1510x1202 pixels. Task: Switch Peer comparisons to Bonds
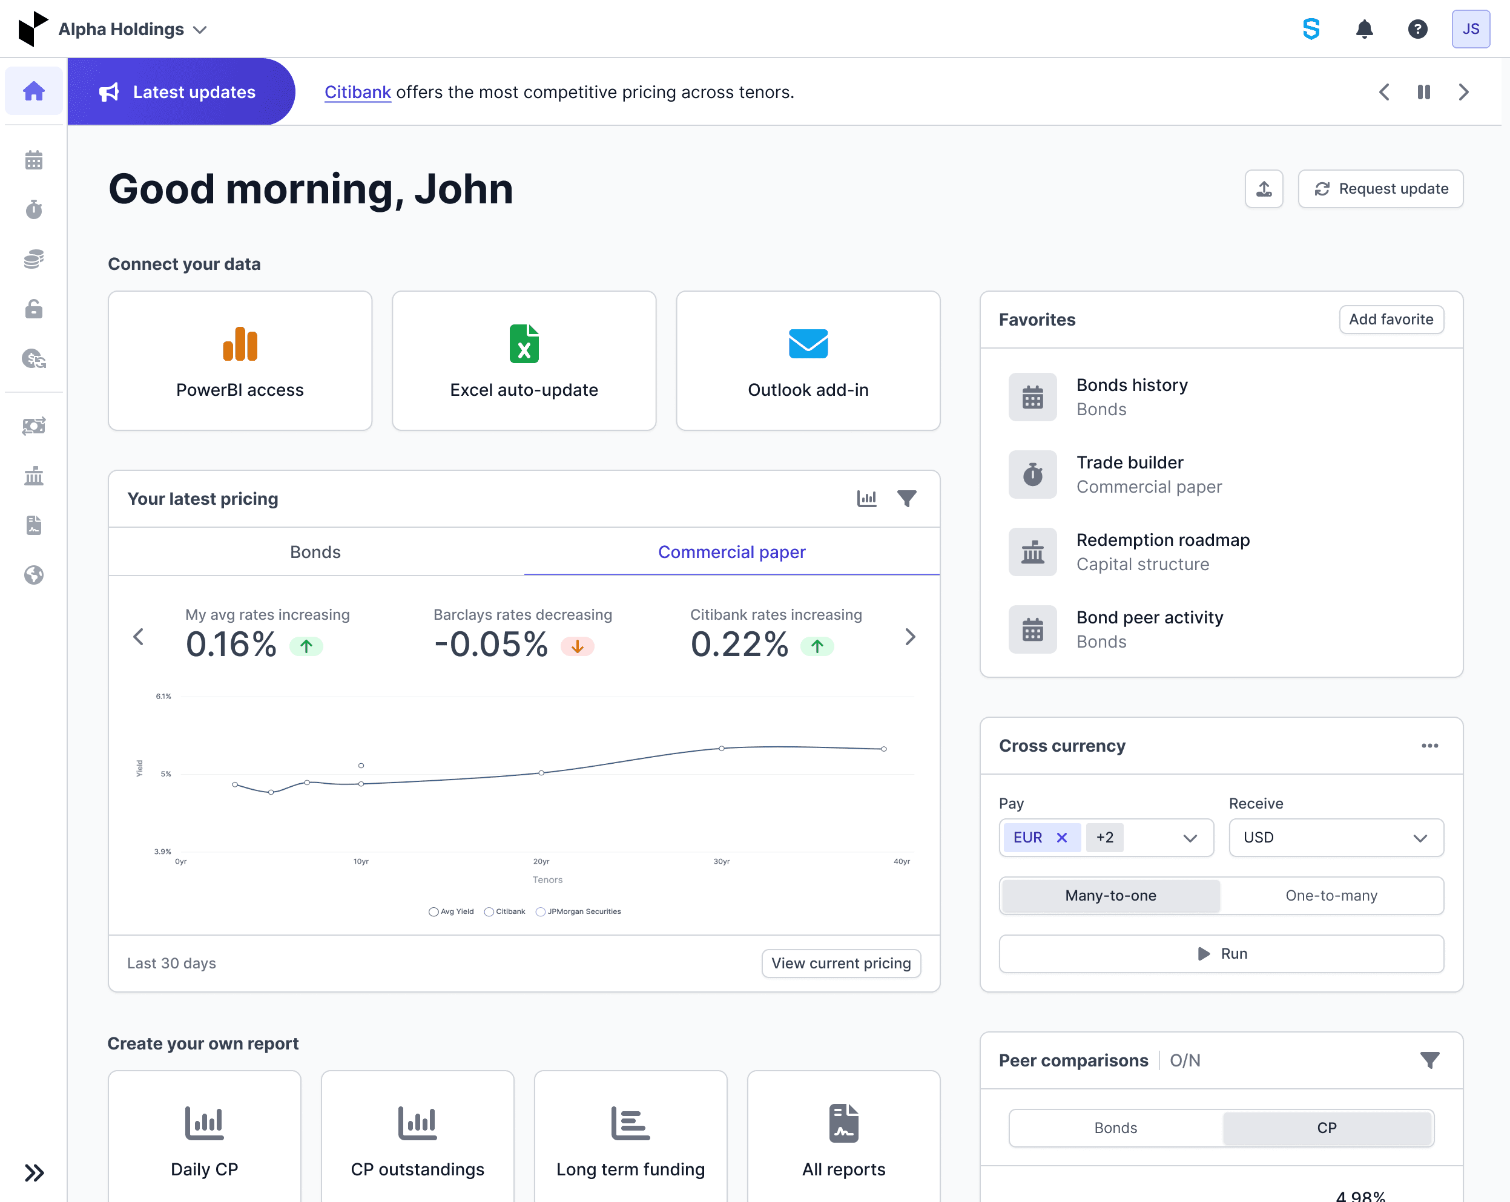(x=1116, y=1129)
